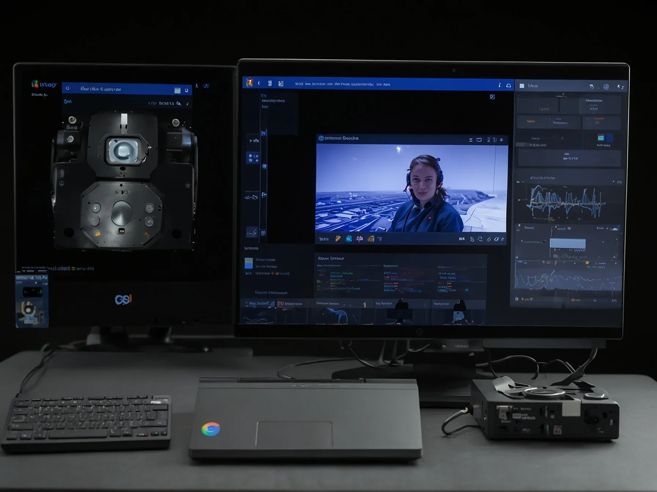Expand the left monitor's window title bar box icon
This screenshot has width=657, height=492.
click(177, 90)
